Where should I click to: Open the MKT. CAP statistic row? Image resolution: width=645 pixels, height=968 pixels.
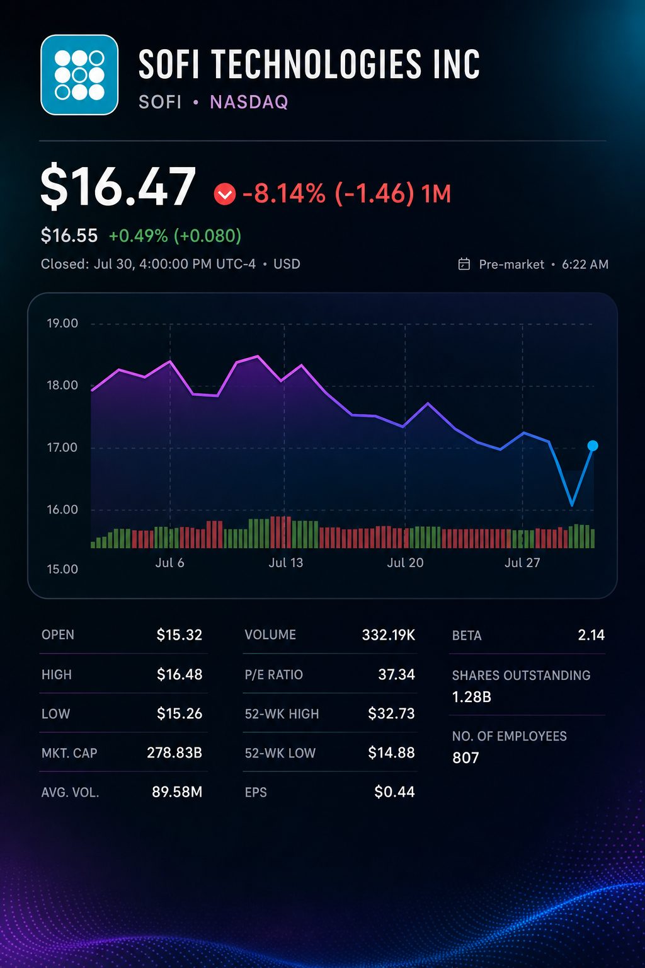tap(122, 752)
